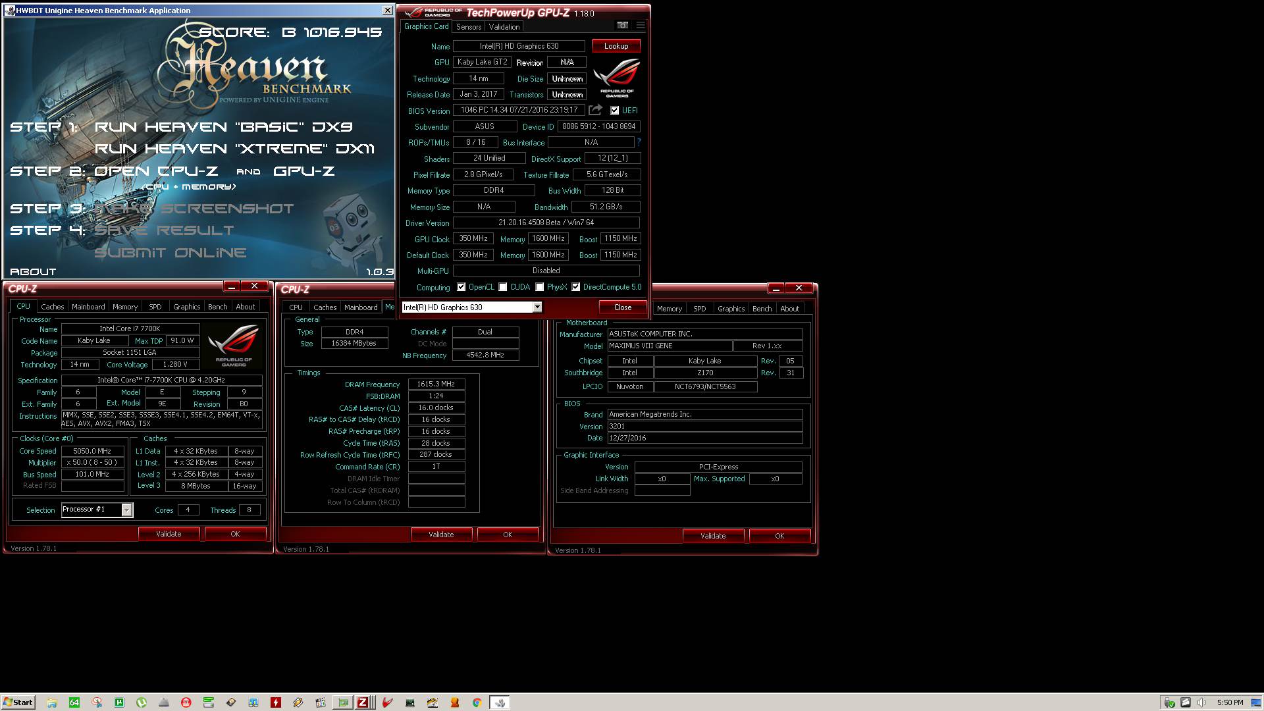Expand the GPU selection dropdown in GPU-Z

537,307
